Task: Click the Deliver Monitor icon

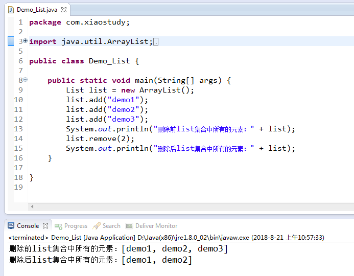Action: 129,226
